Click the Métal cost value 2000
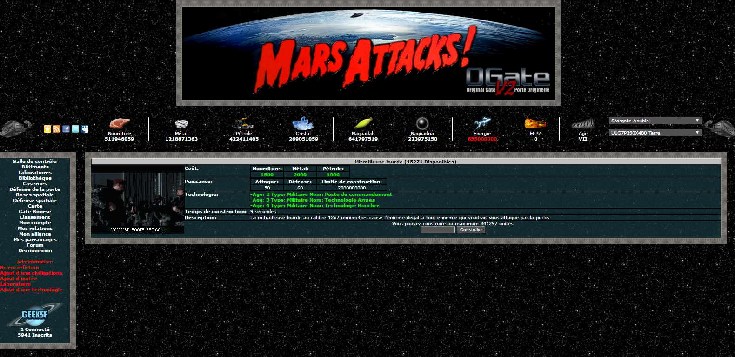Viewport: 735px width, 357px height. point(300,175)
